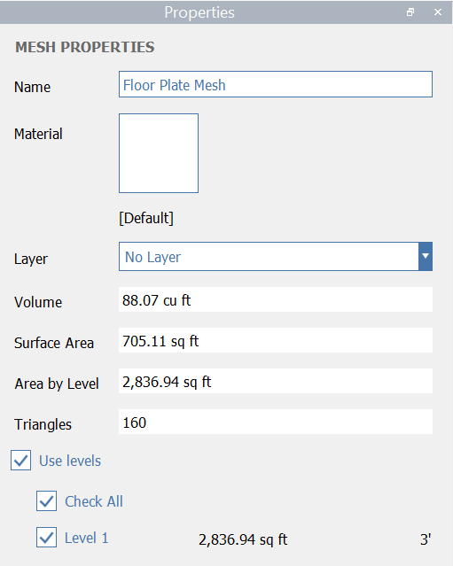Open the Material swatch picker

159,153
